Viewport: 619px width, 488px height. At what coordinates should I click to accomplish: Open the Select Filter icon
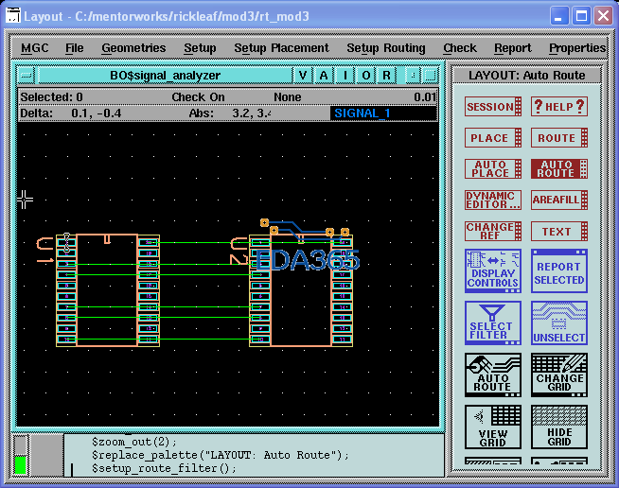point(492,322)
